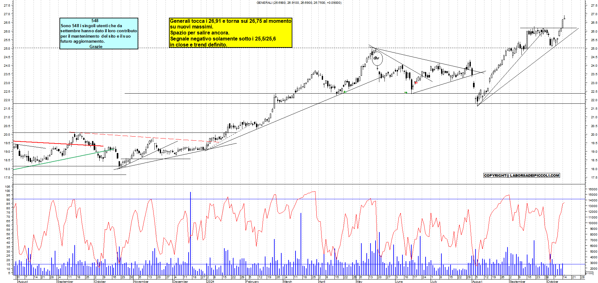Click the GENERALI chart title with price values
Image resolution: width=598 pixels, height=283 pixels.
pos(299,3)
